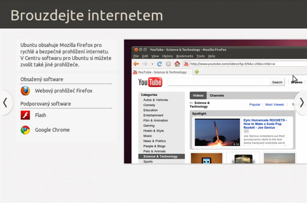The height and width of the screenshot is (203, 307).
Task: Click the Firefox web browser icon
Action: pyautogui.click(x=25, y=91)
